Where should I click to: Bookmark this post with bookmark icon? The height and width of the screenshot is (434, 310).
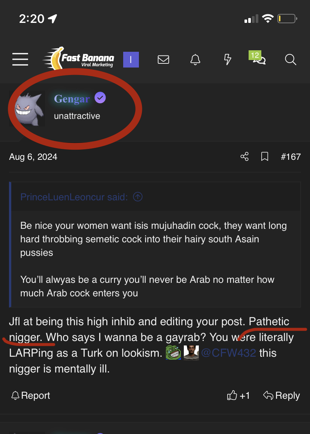point(265,156)
